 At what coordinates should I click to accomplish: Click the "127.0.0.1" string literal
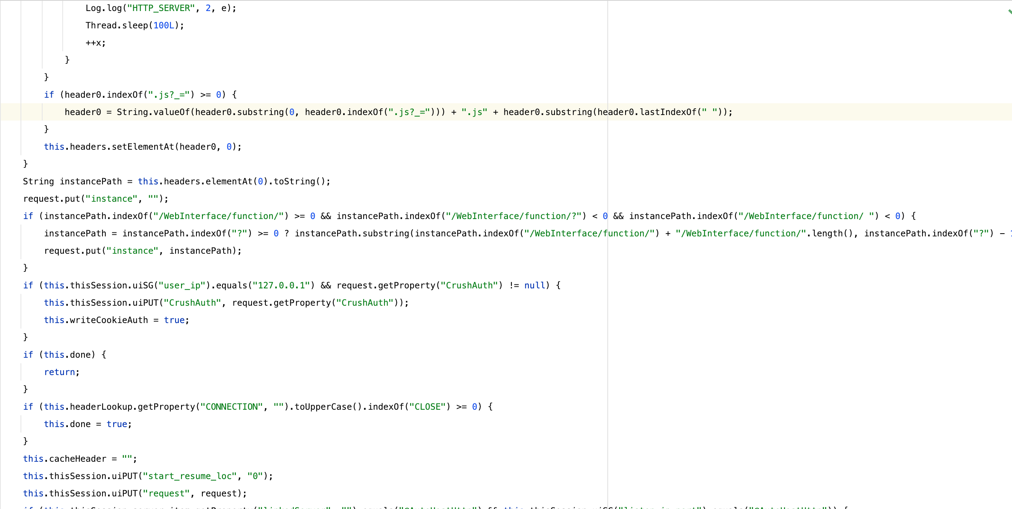click(281, 286)
